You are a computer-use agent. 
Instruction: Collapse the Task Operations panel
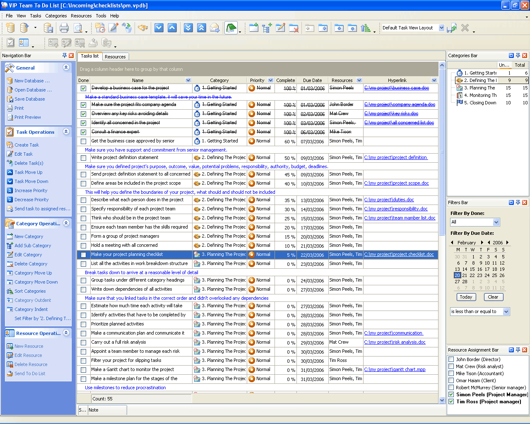coord(66,132)
